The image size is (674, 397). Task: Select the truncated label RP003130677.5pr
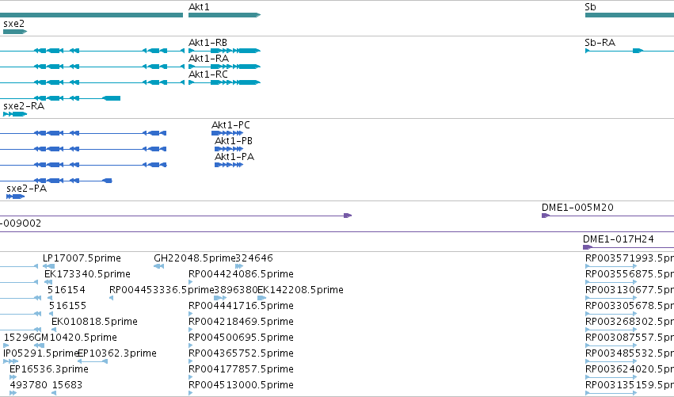click(x=630, y=290)
